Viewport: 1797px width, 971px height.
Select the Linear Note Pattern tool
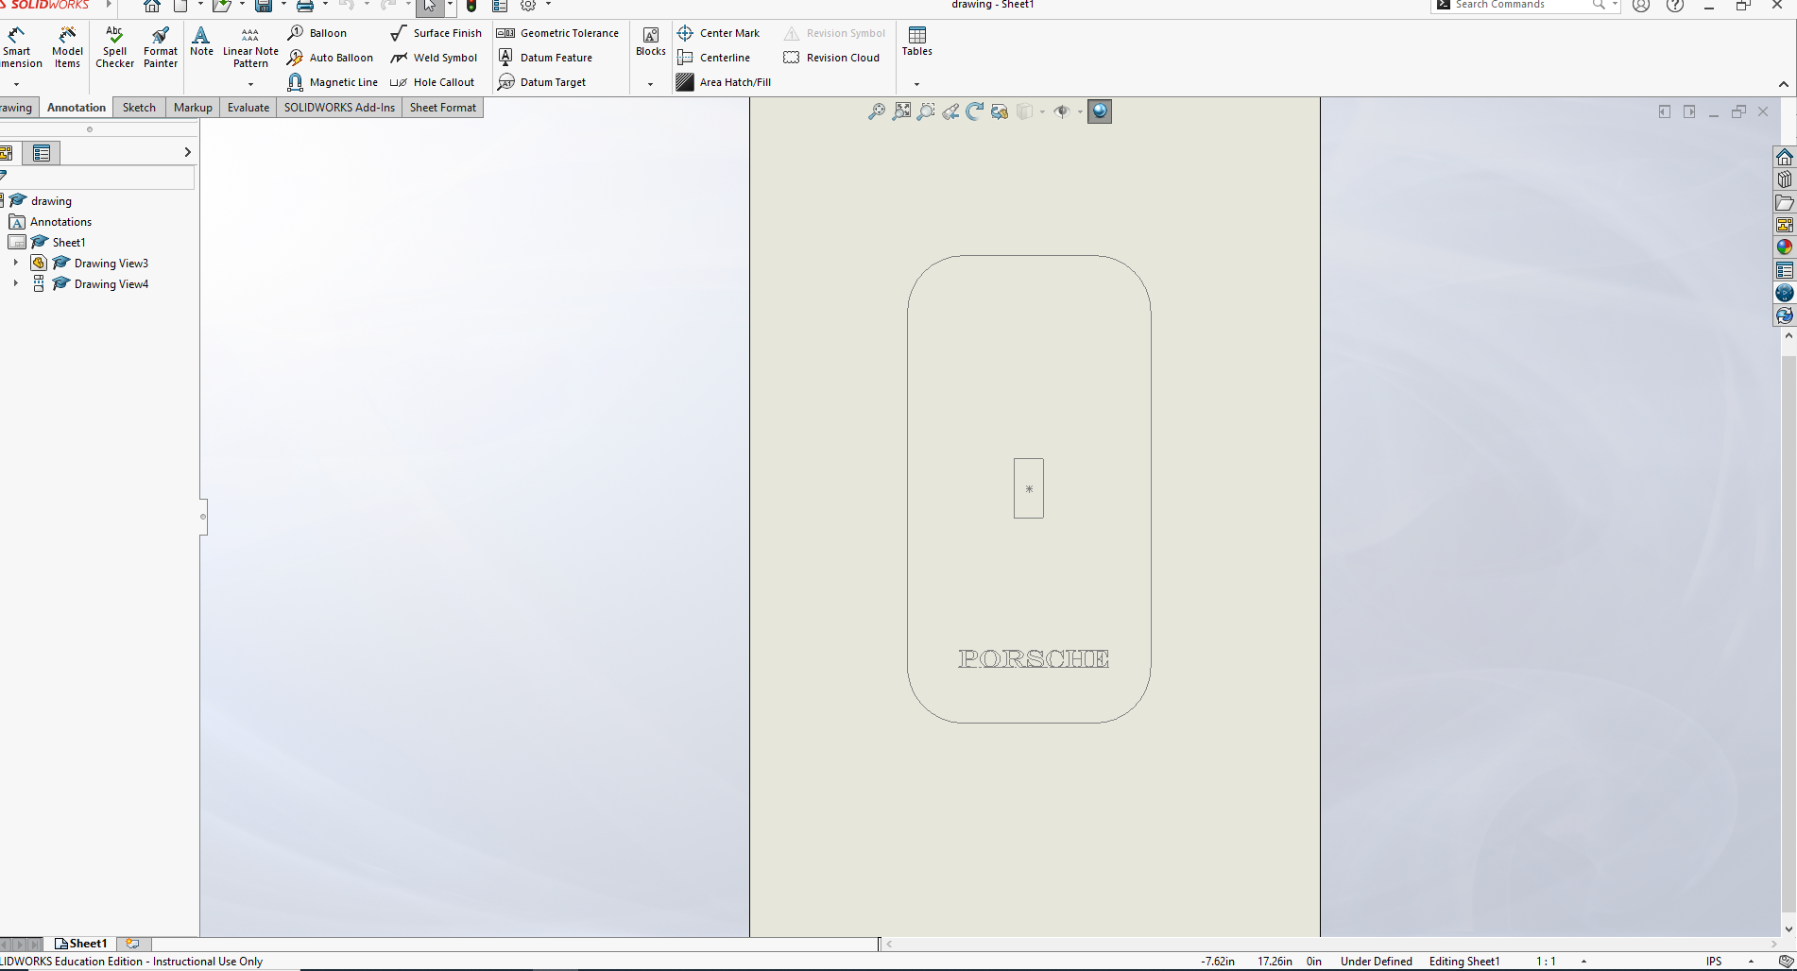(x=250, y=47)
